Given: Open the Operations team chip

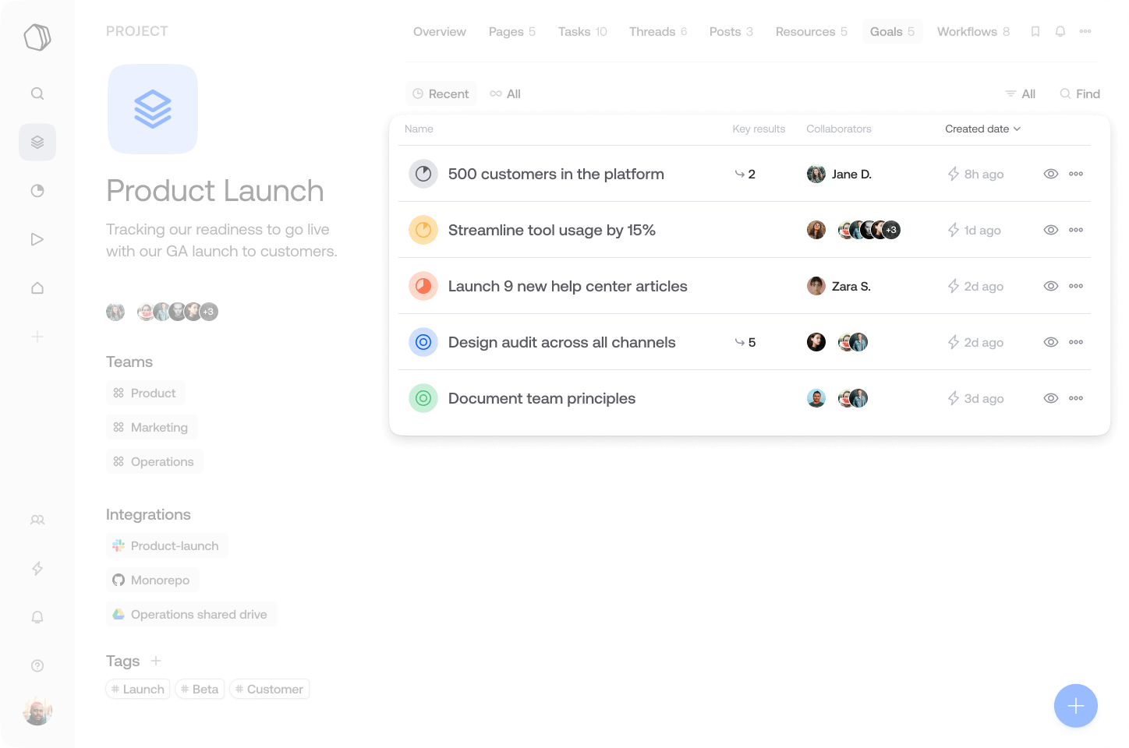Looking at the screenshot, I should [x=154, y=461].
